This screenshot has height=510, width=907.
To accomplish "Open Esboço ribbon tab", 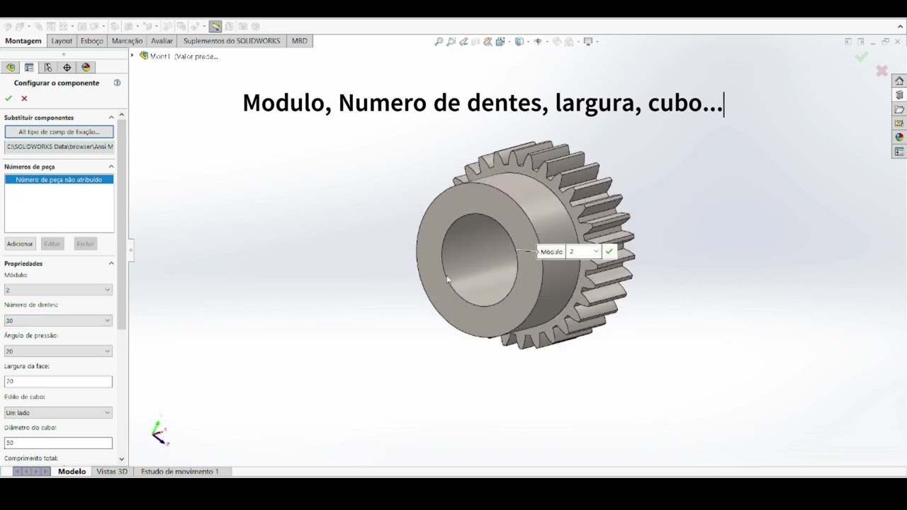I will 92,41.
